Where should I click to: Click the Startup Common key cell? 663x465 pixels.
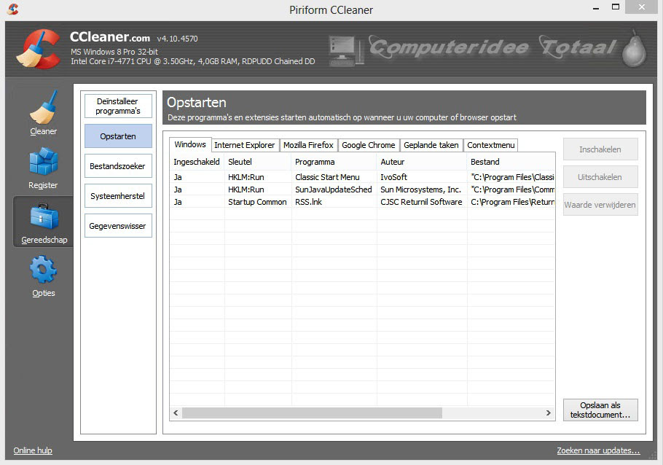point(257,202)
